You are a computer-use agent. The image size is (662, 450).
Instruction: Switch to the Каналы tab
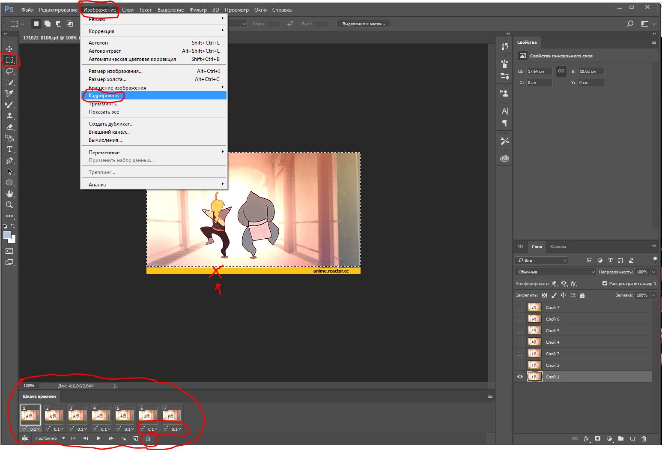[x=558, y=247]
